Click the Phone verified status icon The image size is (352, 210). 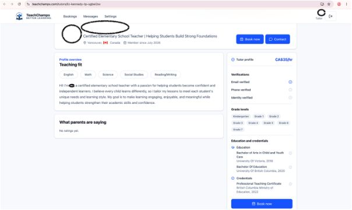pos(290,90)
